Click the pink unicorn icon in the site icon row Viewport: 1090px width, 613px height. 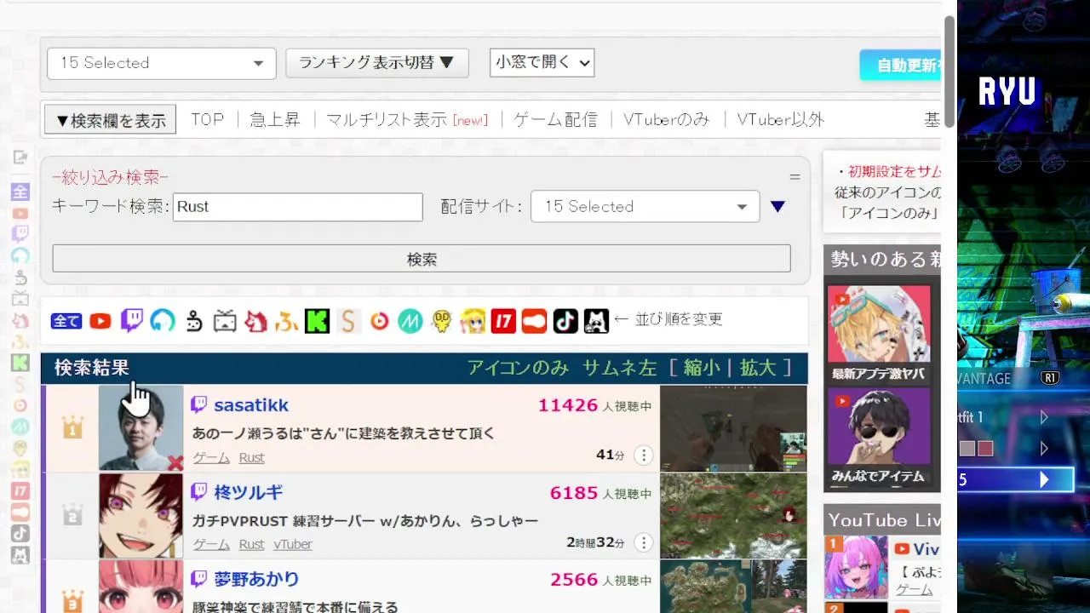[x=255, y=321]
